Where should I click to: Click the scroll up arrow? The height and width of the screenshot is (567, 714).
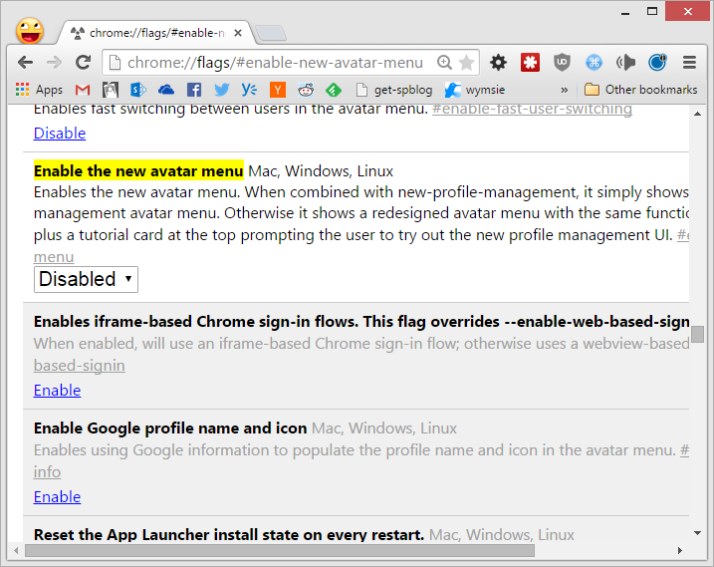pos(697,114)
